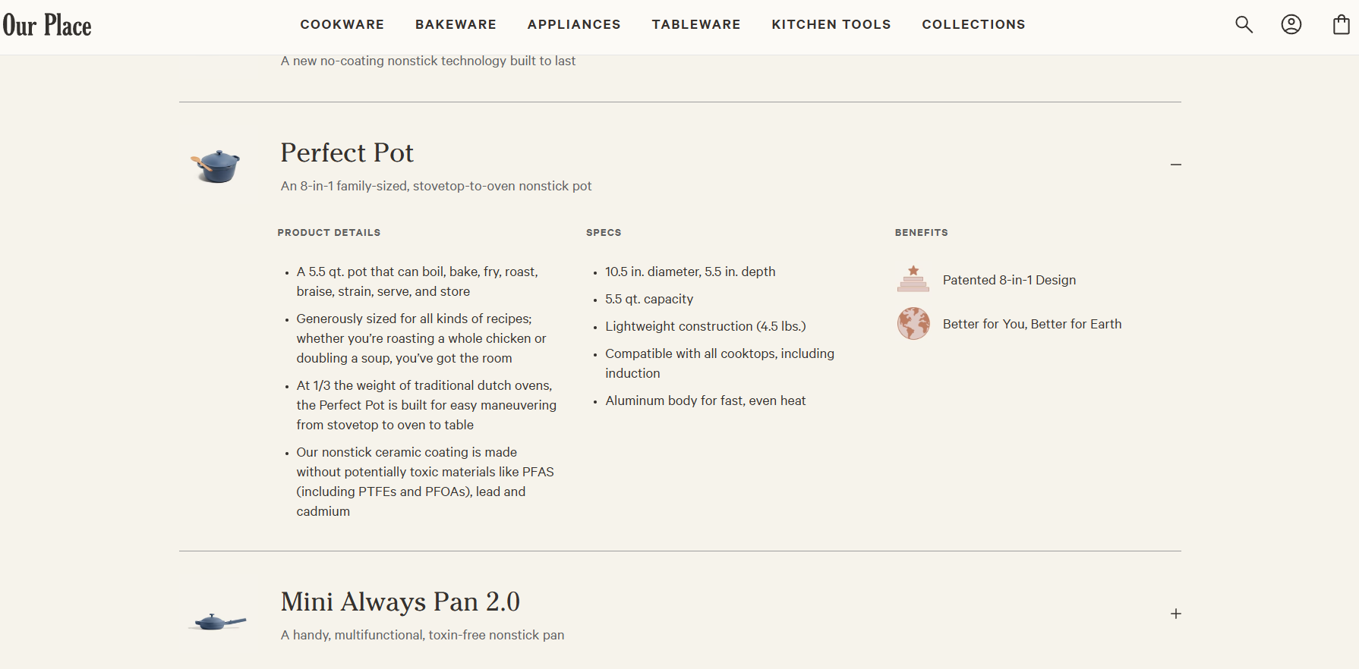Click 'Compatible with all cooktops' spec
1359x669 pixels.
720,363
